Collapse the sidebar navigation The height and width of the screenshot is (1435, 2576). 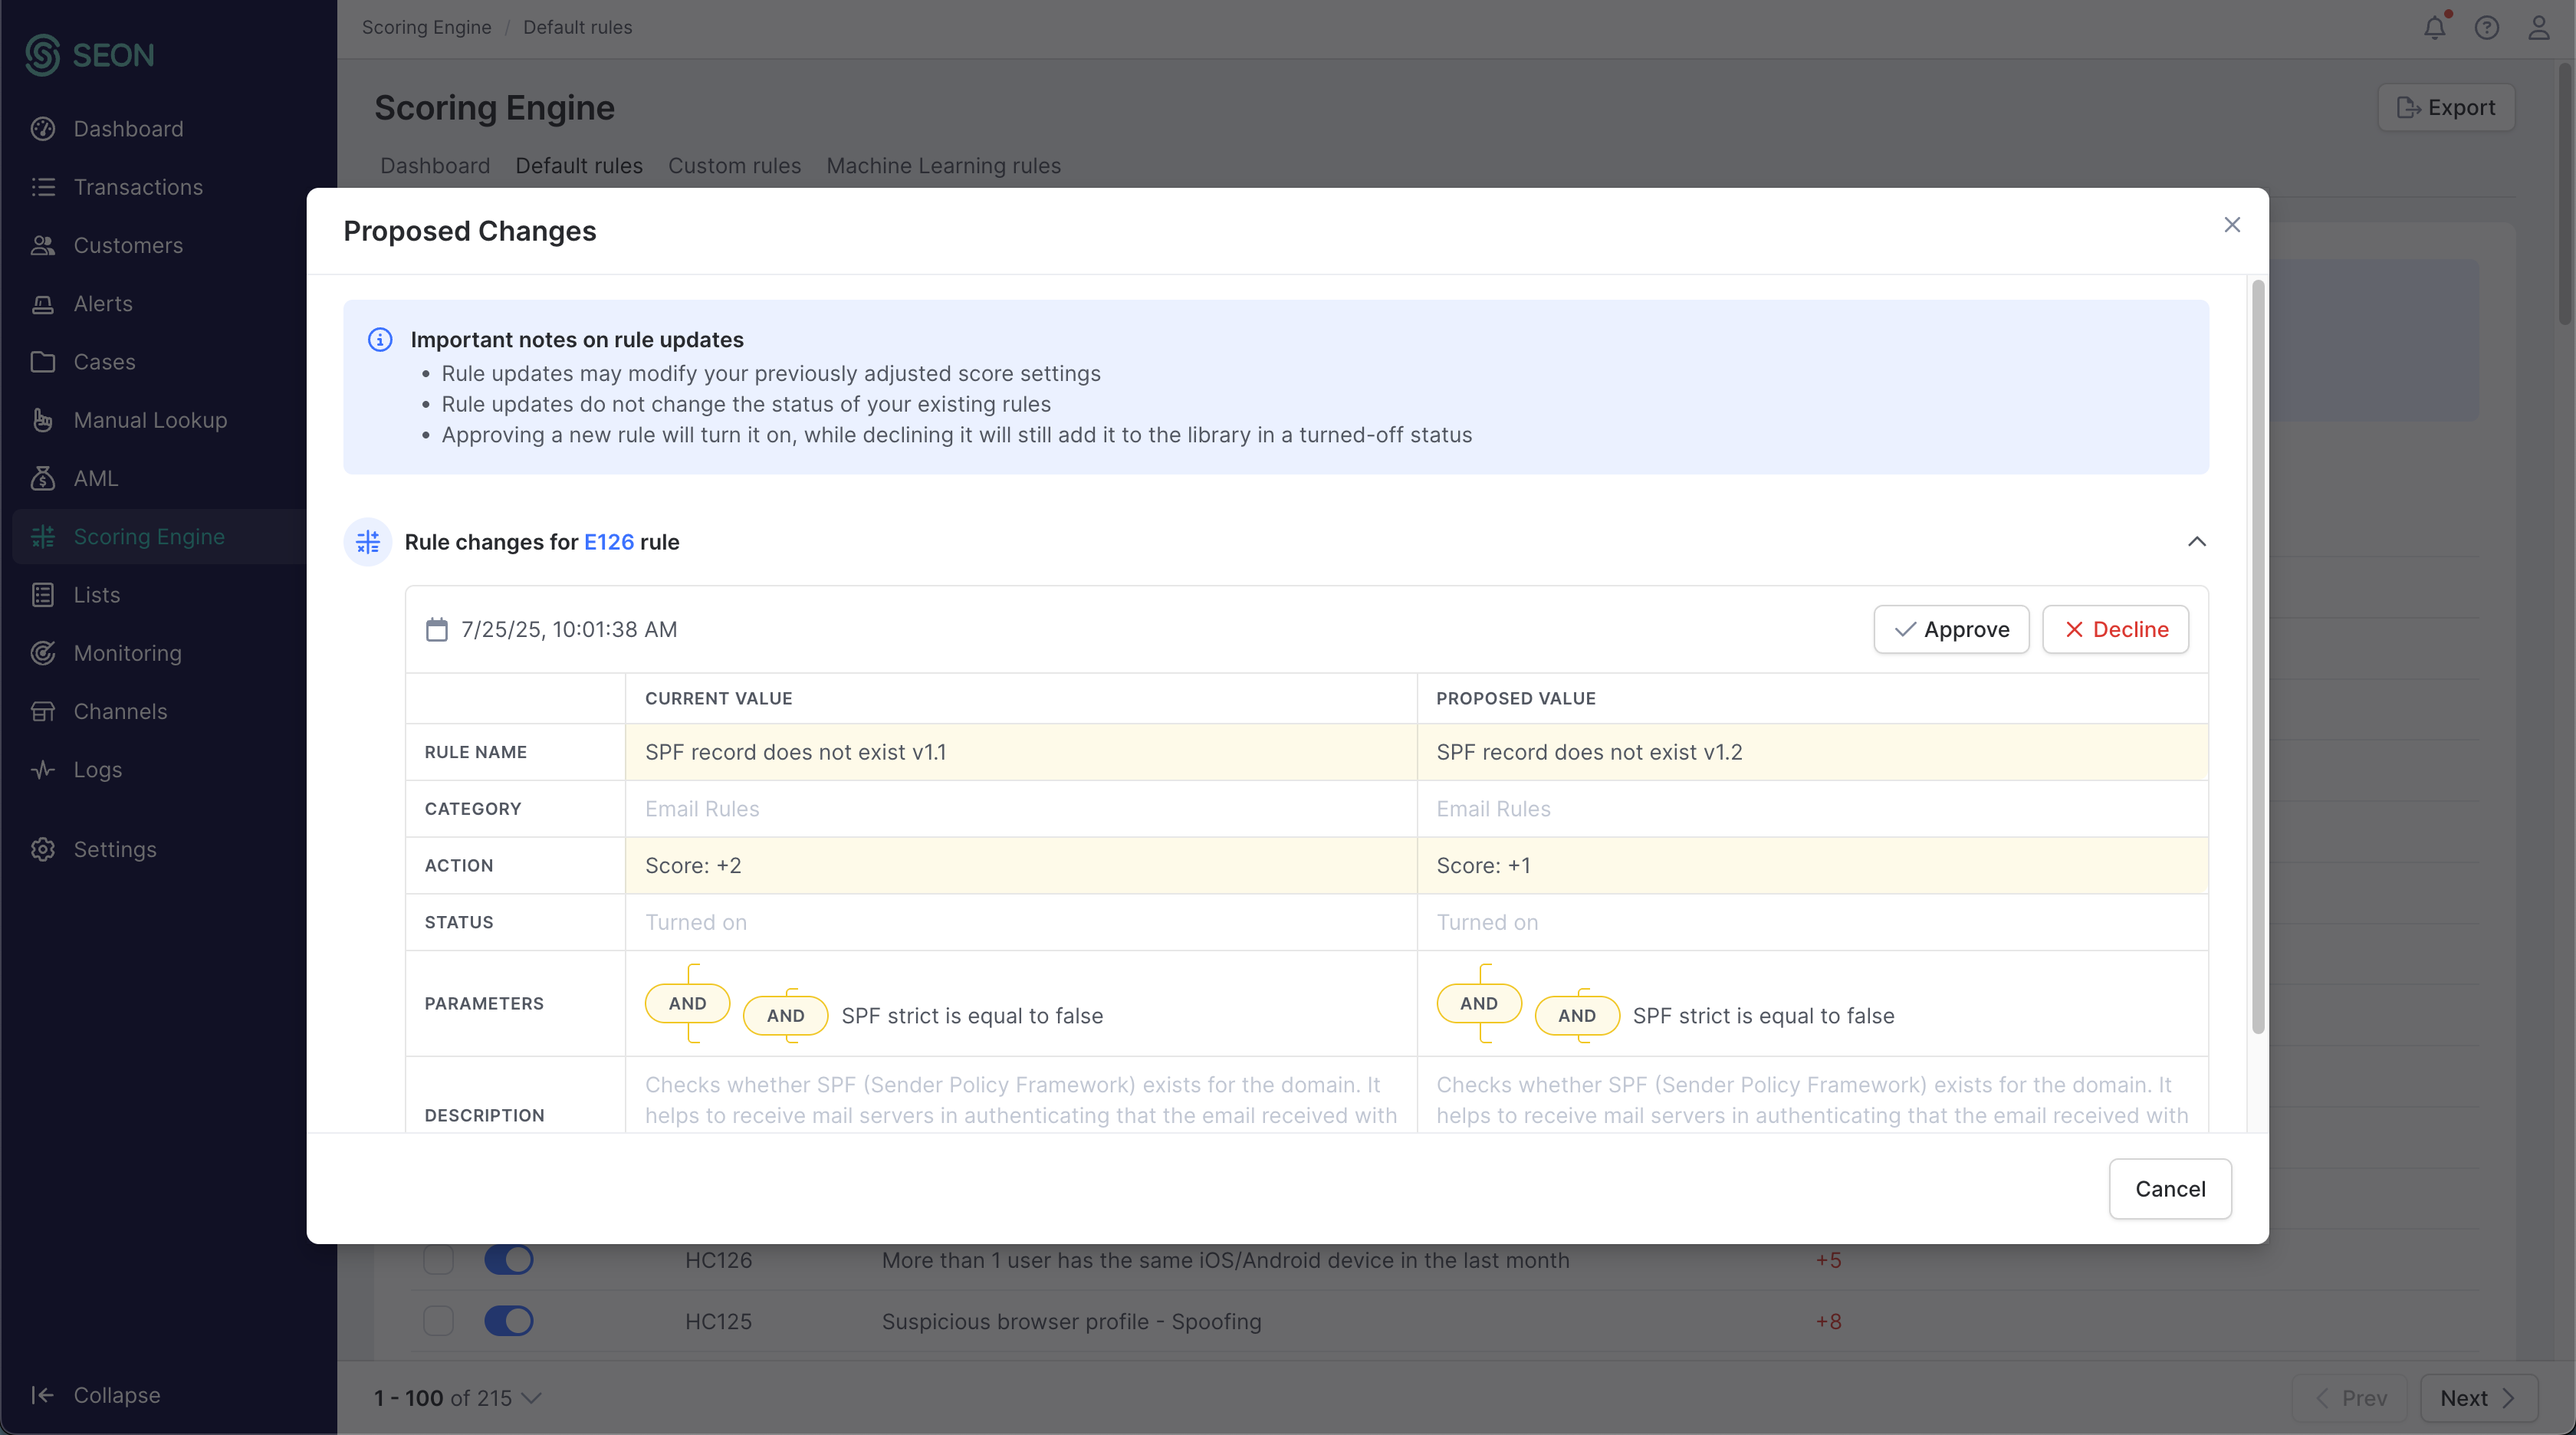[x=96, y=1395]
